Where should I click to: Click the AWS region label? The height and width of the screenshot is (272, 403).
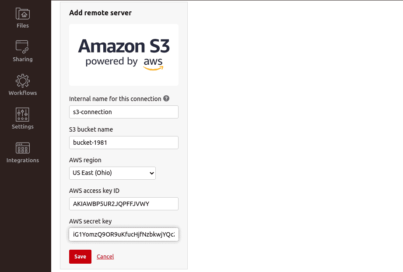pos(85,160)
